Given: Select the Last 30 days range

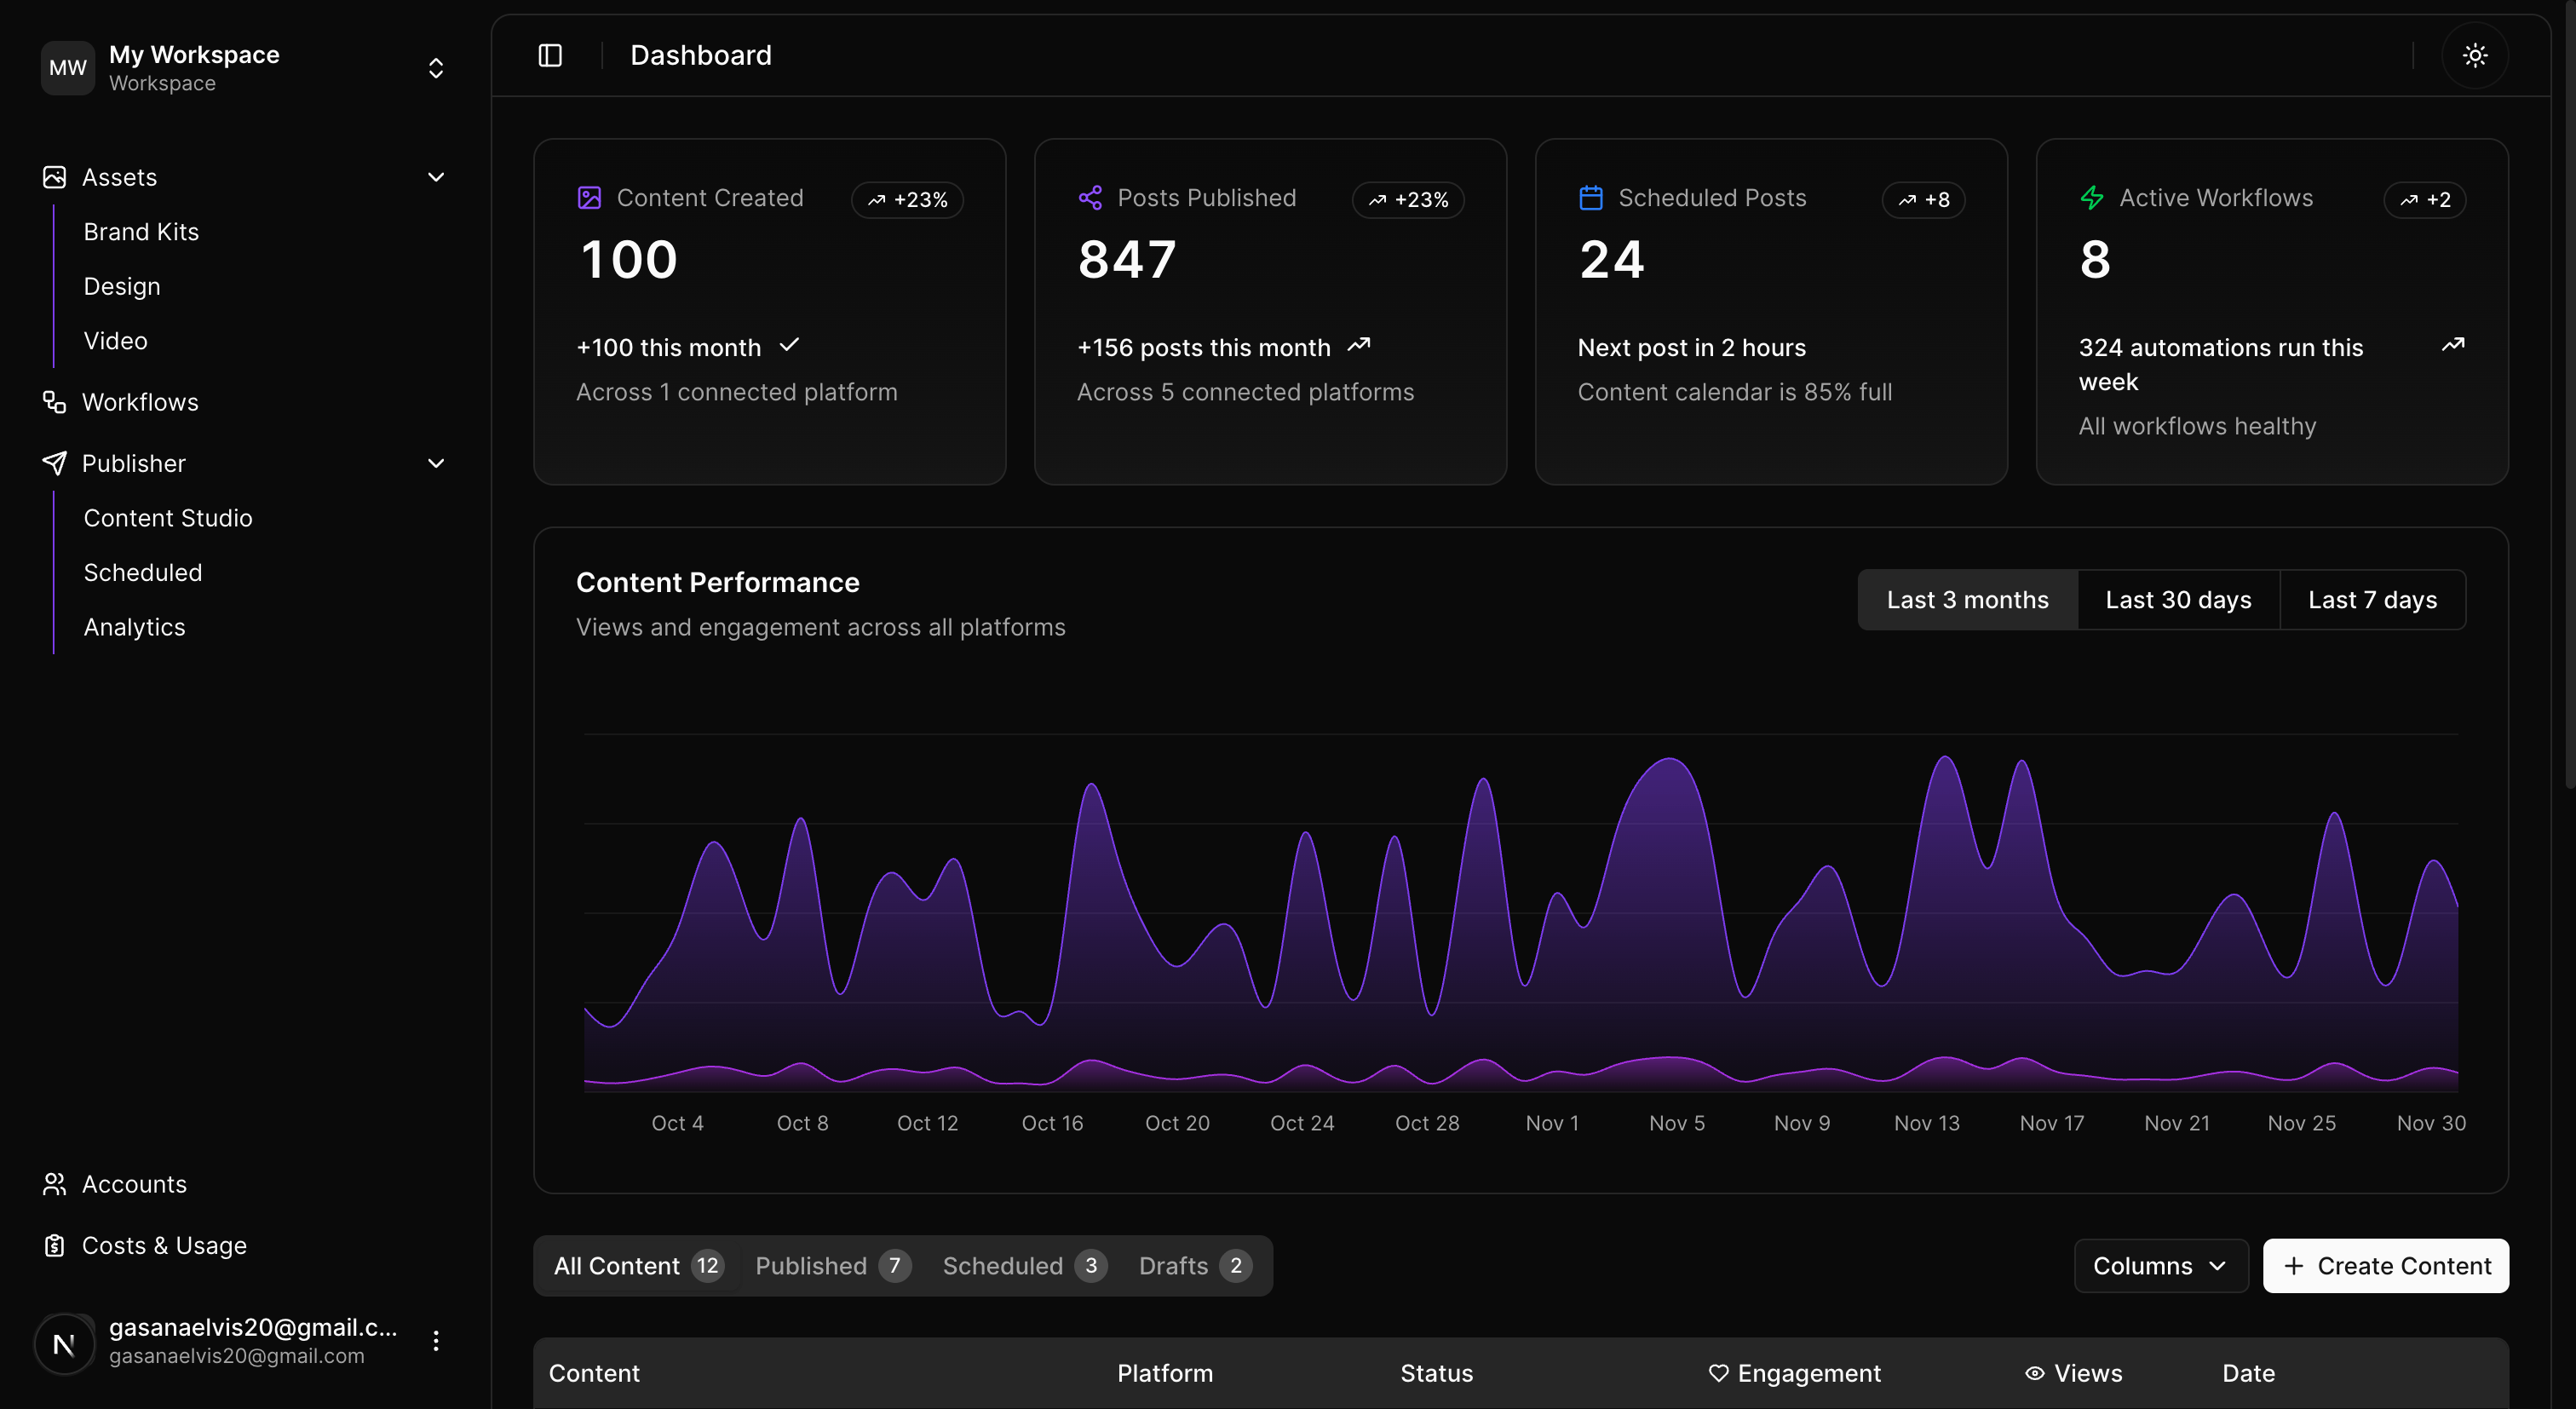Looking at the screenshot, I should (2178, 599).
